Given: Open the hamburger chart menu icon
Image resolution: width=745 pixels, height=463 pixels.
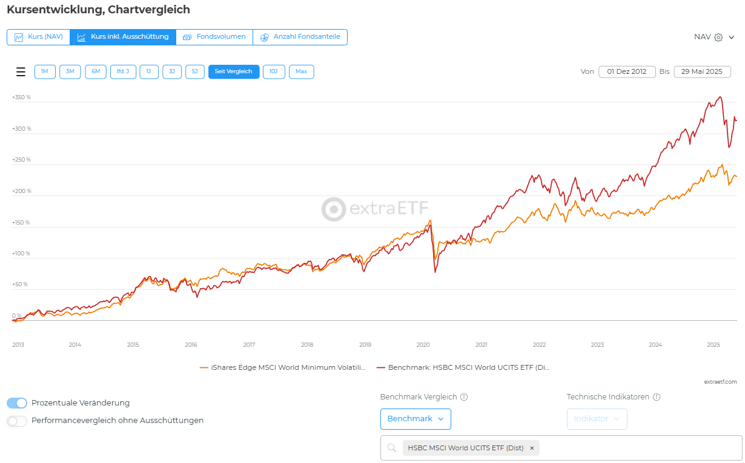Looking at the screenshot, I should pos(21,72).
